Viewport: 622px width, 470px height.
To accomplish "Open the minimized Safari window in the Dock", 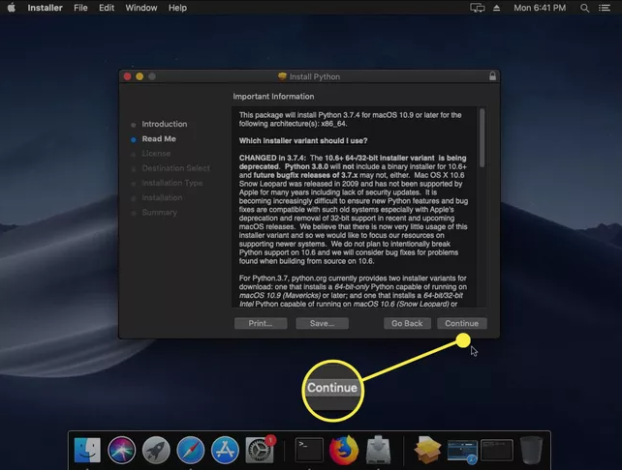I will 462,452.
